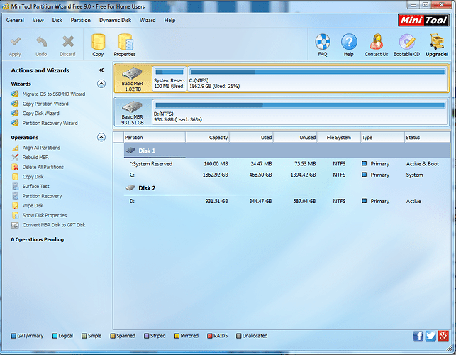Click the Unallocated legend swatch

point(239,336)
